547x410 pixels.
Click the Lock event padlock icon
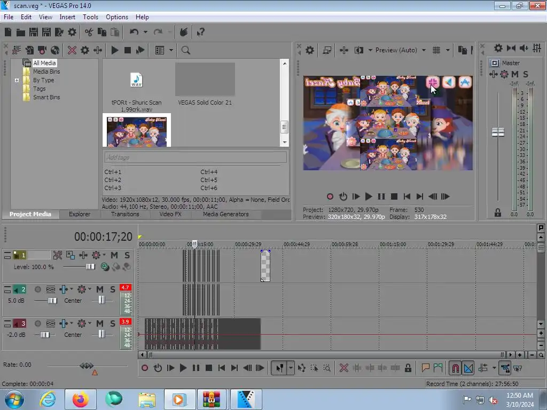(408, 368)
